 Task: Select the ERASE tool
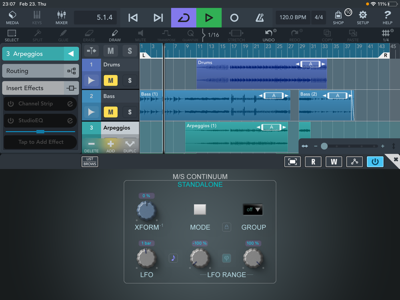89,36
